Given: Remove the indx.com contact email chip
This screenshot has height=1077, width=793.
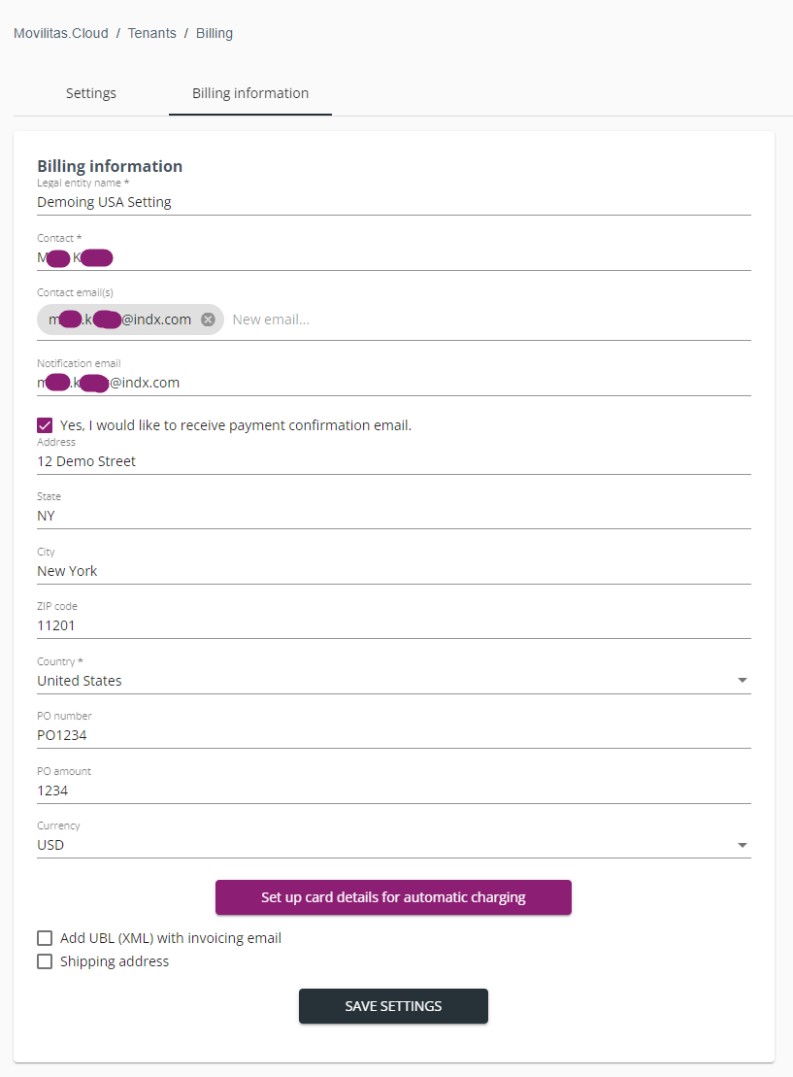Looking at the screenshot, I should point(208,320).
